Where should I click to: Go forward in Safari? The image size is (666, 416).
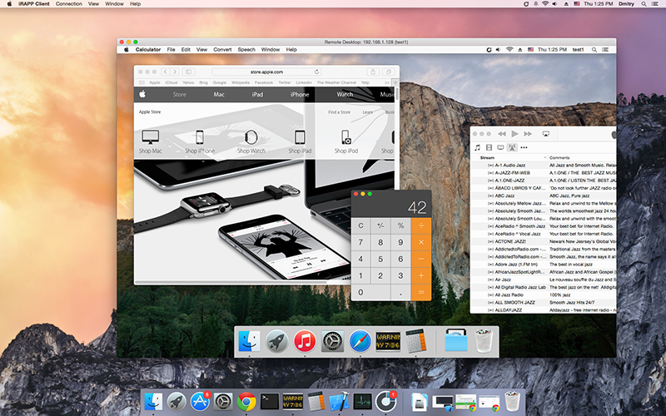coord(175,72)
